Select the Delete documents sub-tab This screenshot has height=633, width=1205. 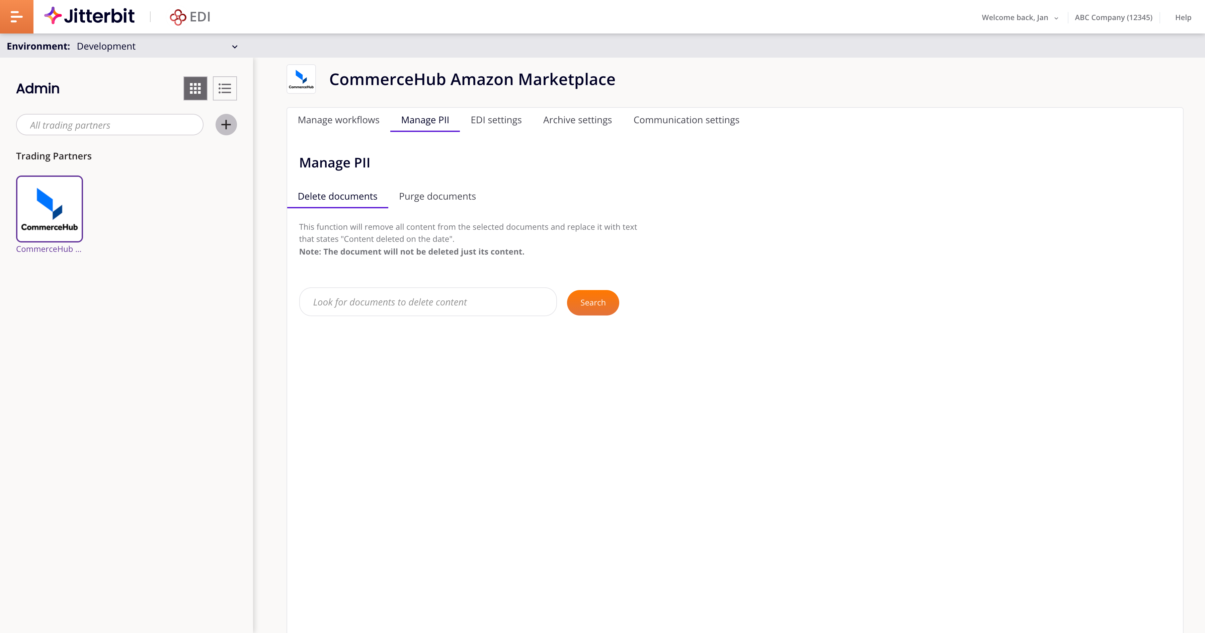(x=337, y=196)
